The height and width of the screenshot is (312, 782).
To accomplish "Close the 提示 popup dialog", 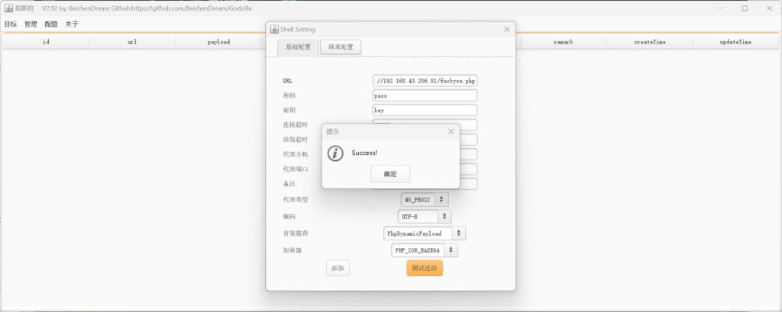I will point(451,131).
